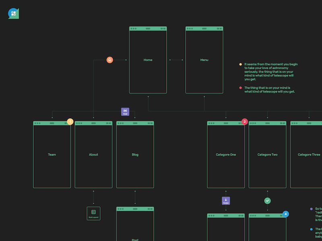This screenshot has height=241, width=322.
Task: Select the Home wireframe screen
Action: [148, 60]
